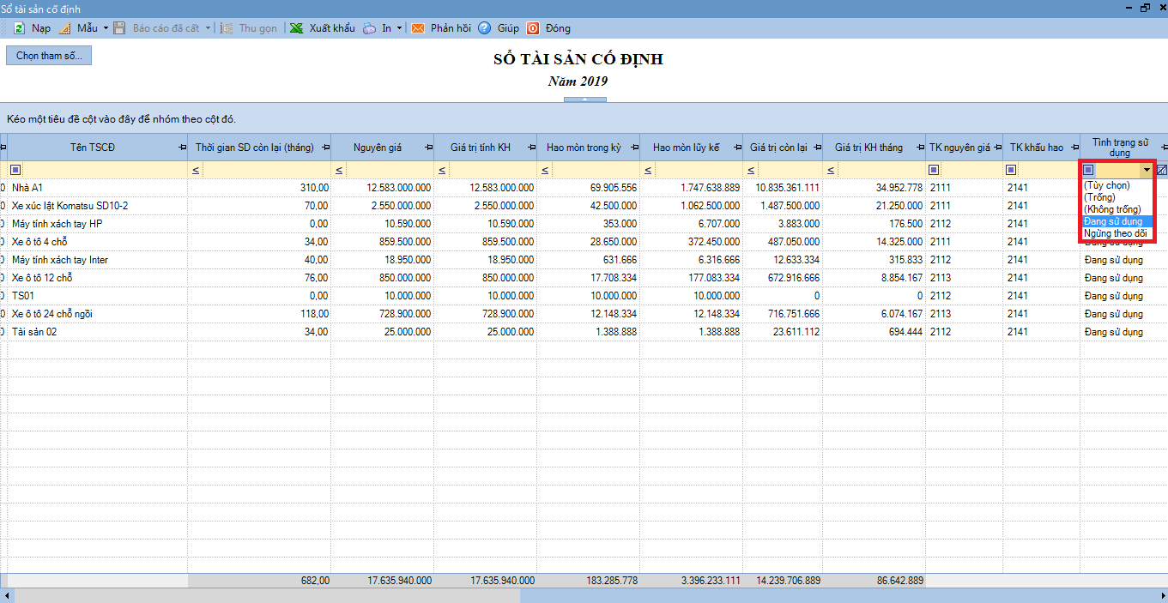This screenshot has width=1168, height=603.
Task: Select row Máy tính xách tay HP
Action: 584,224
